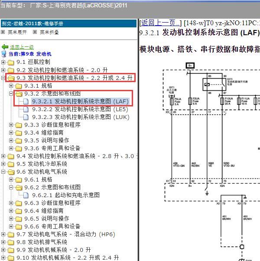Screen dimensions: 260x261
Task: Open 9.6.2.1 起动和充电示意图
Action: tap(66, 195)
